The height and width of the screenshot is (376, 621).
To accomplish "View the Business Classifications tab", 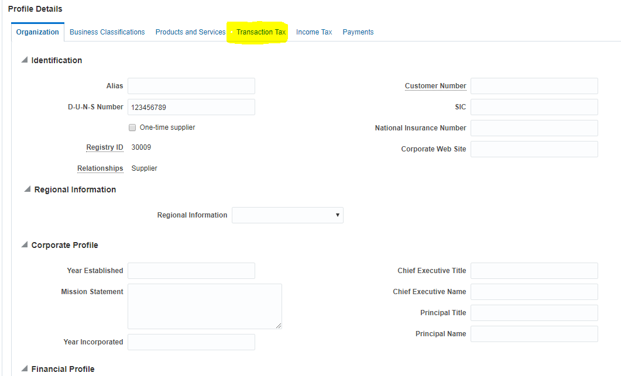I will click(107, 32).
